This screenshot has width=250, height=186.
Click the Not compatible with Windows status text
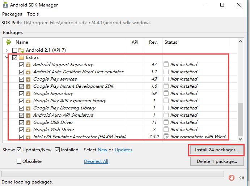click(199, 137)
